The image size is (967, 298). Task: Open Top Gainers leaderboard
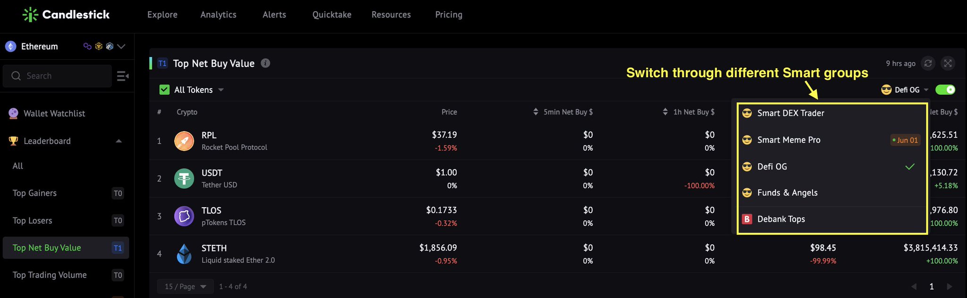click(34, 193)
